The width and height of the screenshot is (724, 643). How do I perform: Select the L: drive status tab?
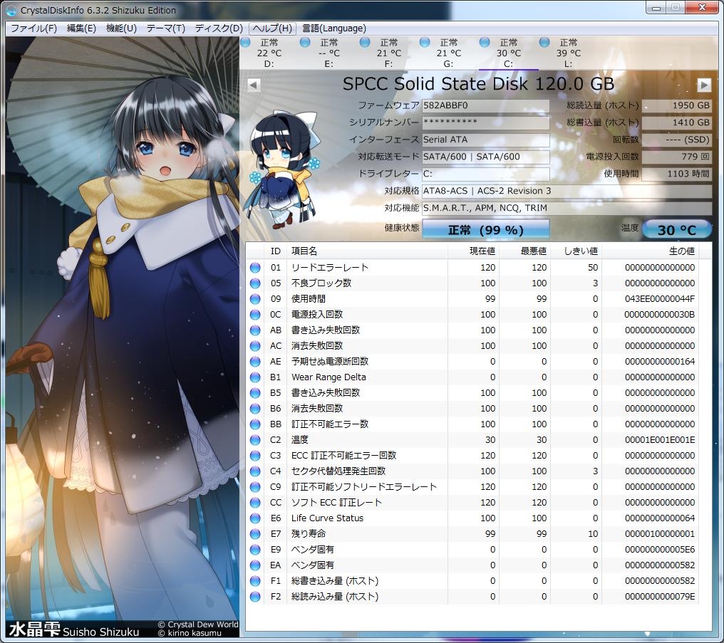point(569,53)
